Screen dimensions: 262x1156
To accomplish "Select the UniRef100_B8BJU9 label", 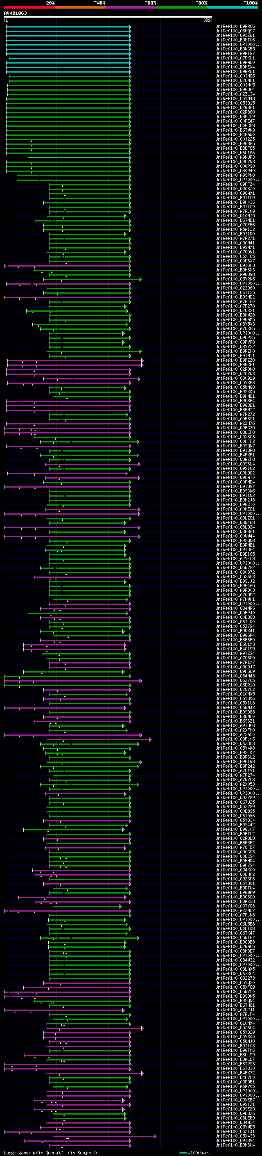I will 235,117.
